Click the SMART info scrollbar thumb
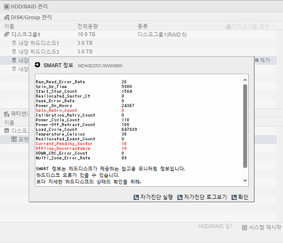 (x=245, y=126)
